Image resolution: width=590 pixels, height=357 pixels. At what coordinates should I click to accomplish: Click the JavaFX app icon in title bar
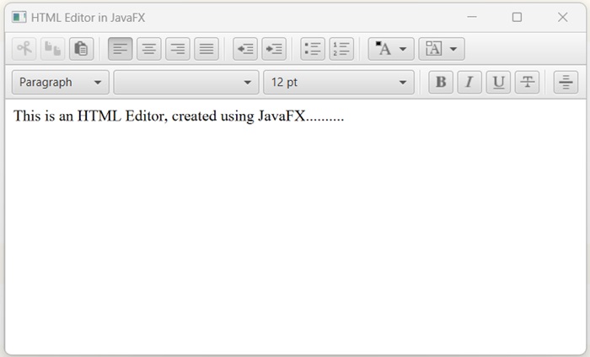19,17
